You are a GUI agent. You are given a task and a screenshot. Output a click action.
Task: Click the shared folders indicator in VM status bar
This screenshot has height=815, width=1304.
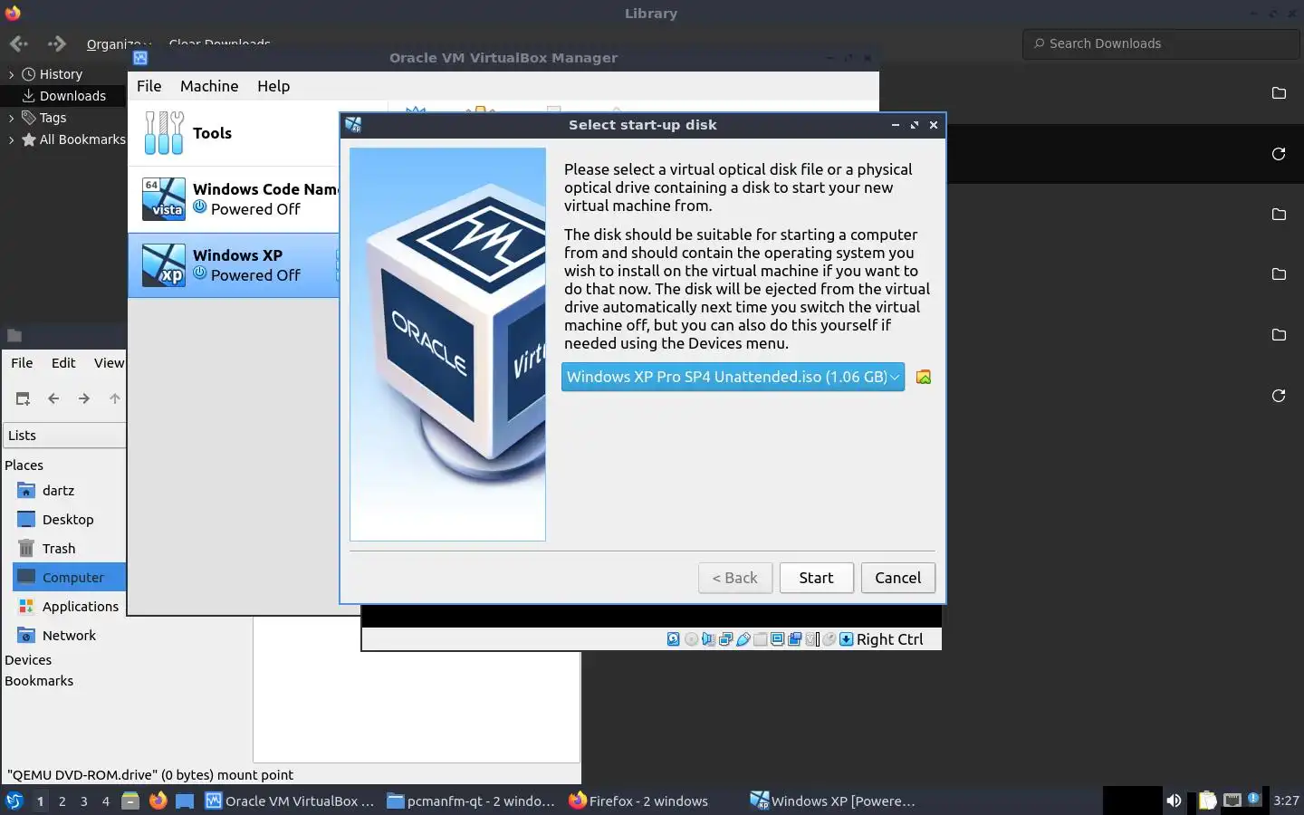761,639
